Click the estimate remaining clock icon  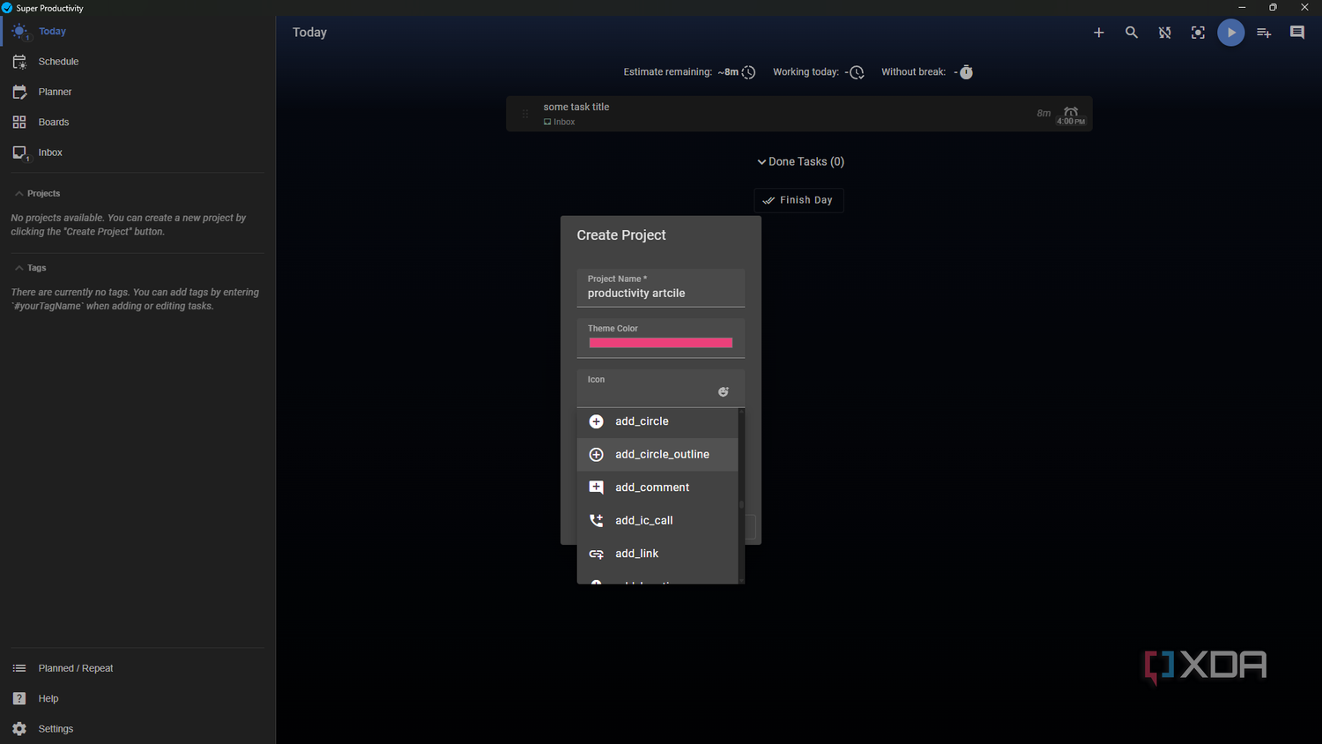748,72
